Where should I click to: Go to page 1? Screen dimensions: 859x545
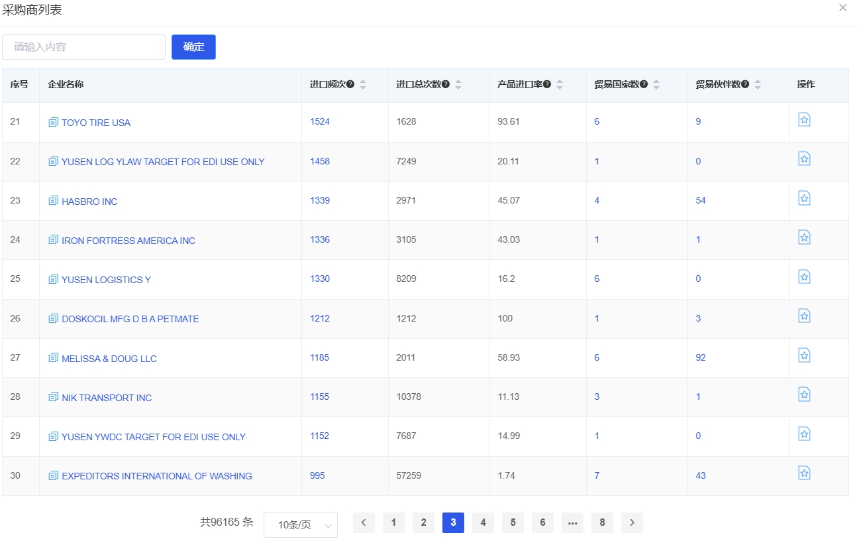393,522
